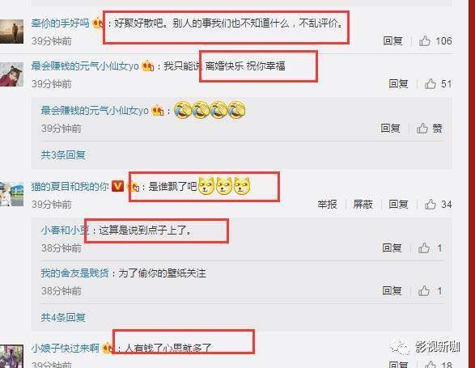This screenshot has height=368, width=475.
Task: Open profile of 最会赚钱的元气小仙女yo
Action: pyautogui.click(x=85, y=66)
